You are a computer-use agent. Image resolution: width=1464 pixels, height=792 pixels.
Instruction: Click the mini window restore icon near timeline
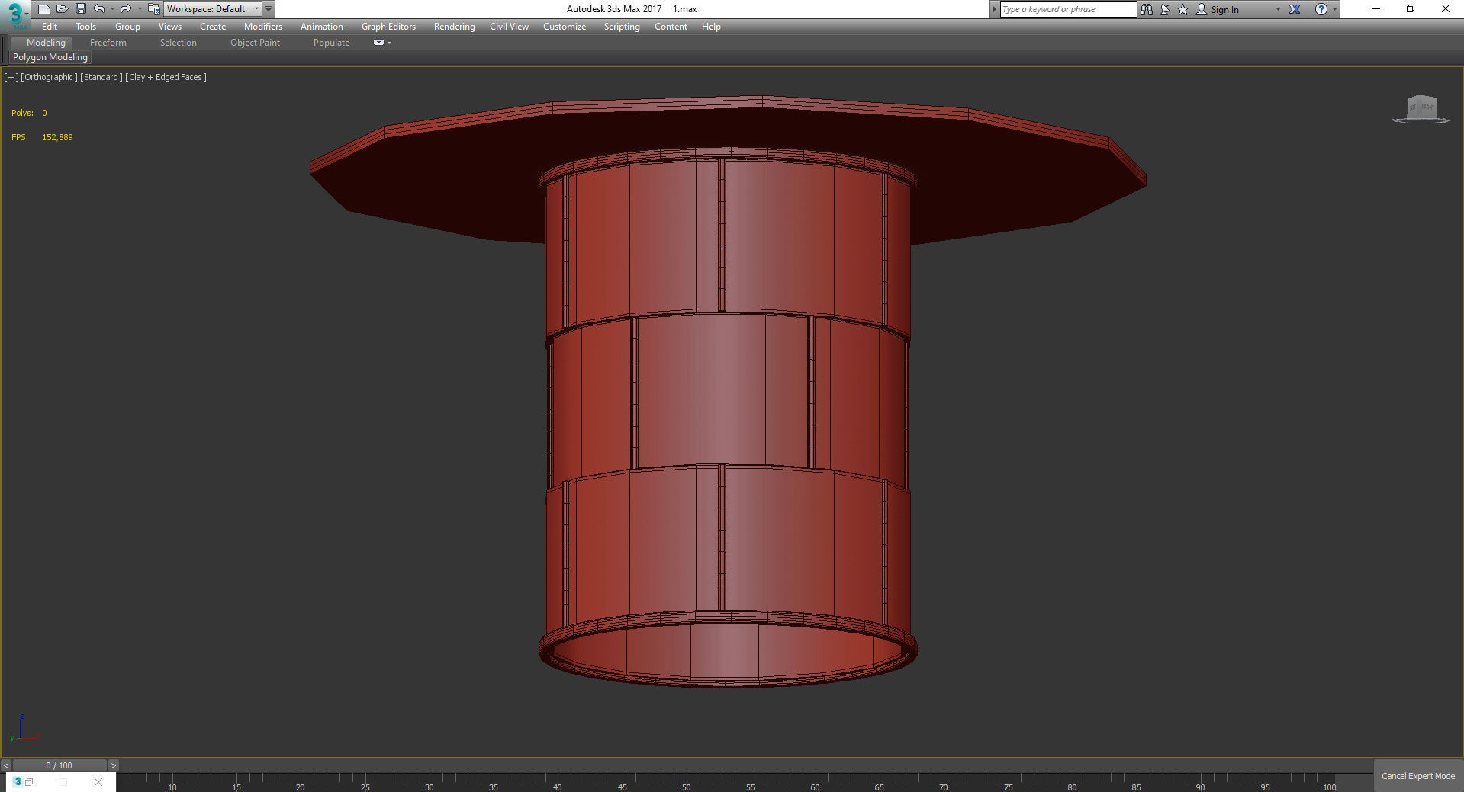[29, 782]
